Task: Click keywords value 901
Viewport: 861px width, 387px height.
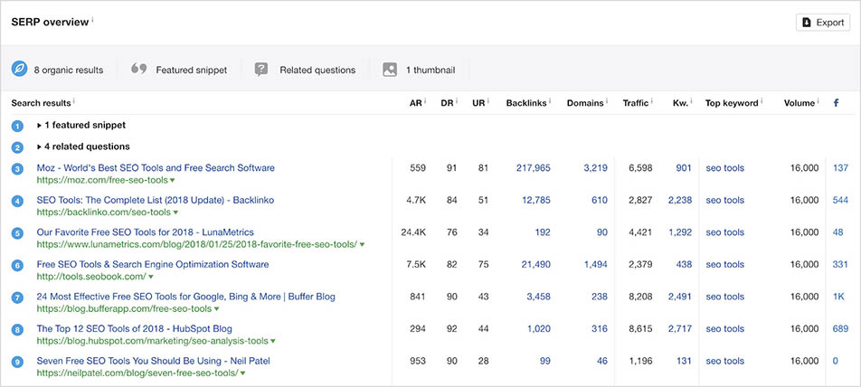Action: pyautogui.click(x=684, y=168)
